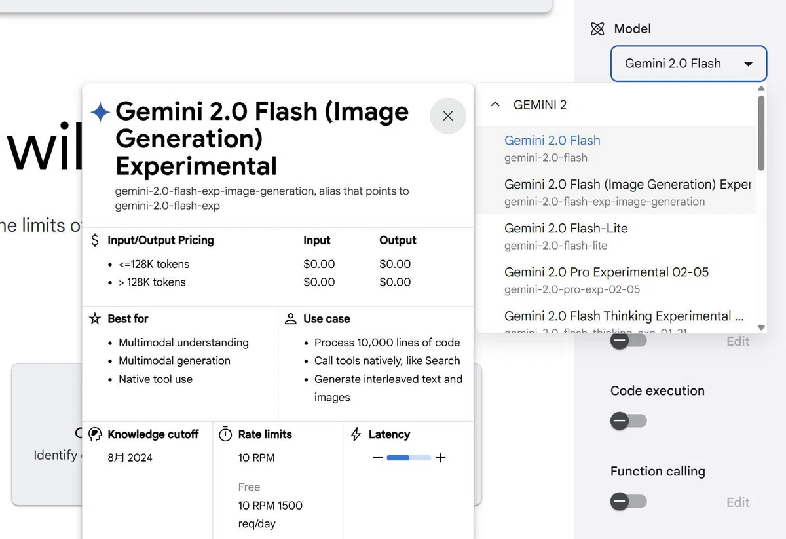Click Native tool use bullet
This screenshot has height=539, width=786.
[155, 379]
